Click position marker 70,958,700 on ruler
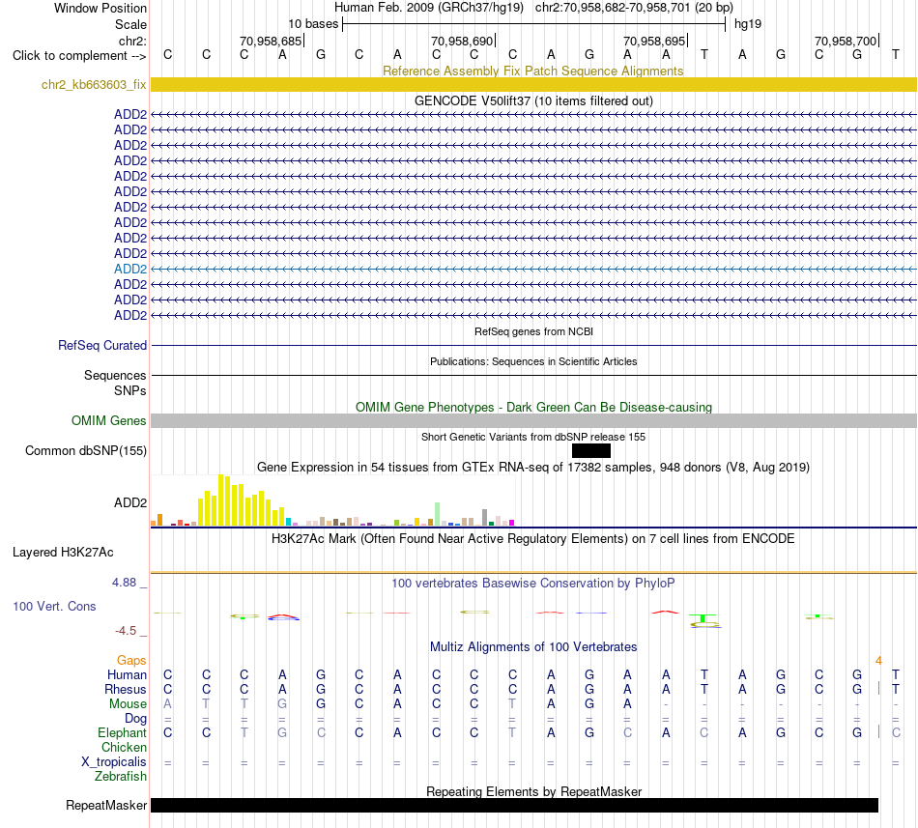918x828 pixels. 846,41
